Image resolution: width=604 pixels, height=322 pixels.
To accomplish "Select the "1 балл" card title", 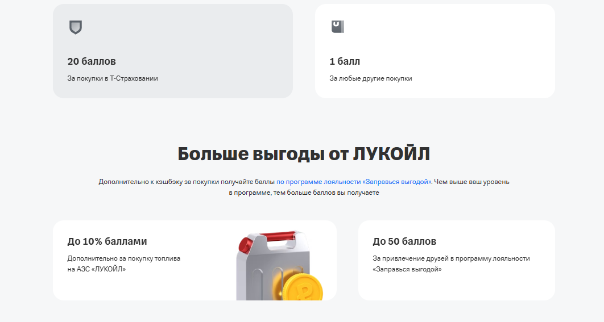I will coord(345,61).
